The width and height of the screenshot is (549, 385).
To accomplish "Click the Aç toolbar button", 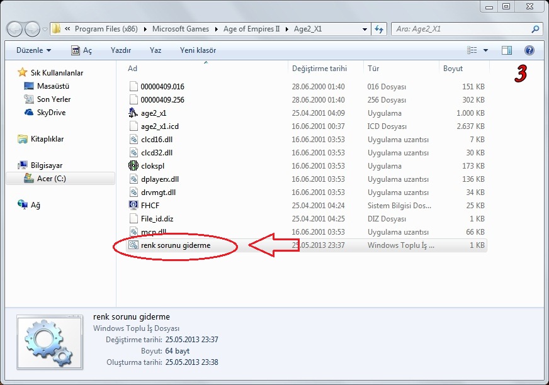I will [x=81, y=50].
